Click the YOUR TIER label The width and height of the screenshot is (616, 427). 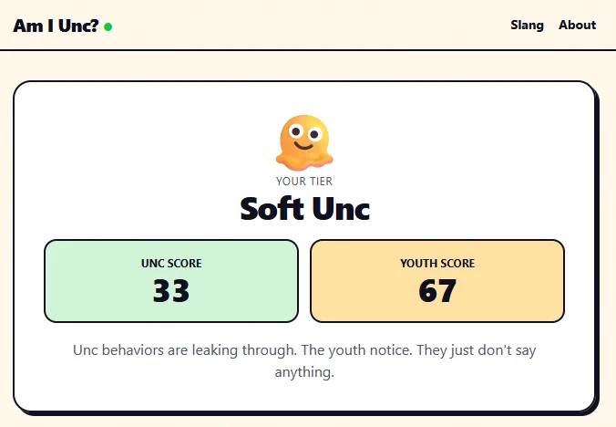[304, 182]
